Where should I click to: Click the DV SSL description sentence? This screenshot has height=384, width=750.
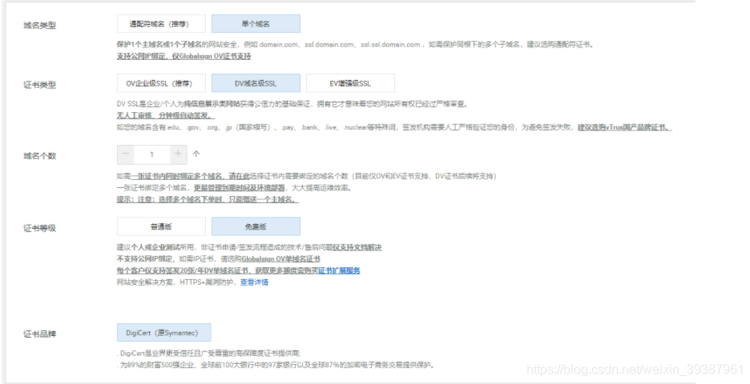(293, 104)
